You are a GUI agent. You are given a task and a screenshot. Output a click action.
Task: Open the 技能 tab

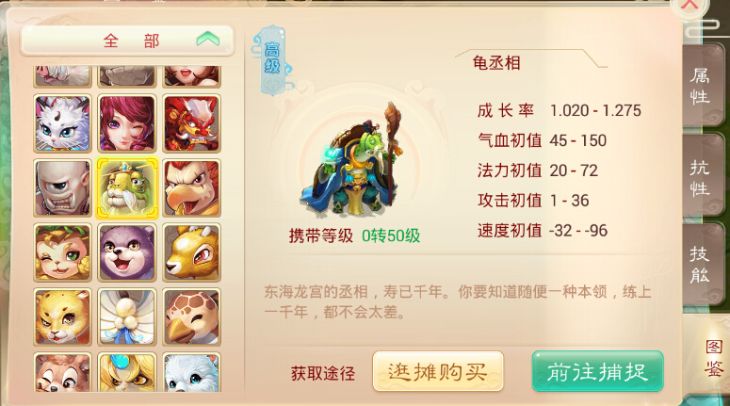(x=701, y=265)
